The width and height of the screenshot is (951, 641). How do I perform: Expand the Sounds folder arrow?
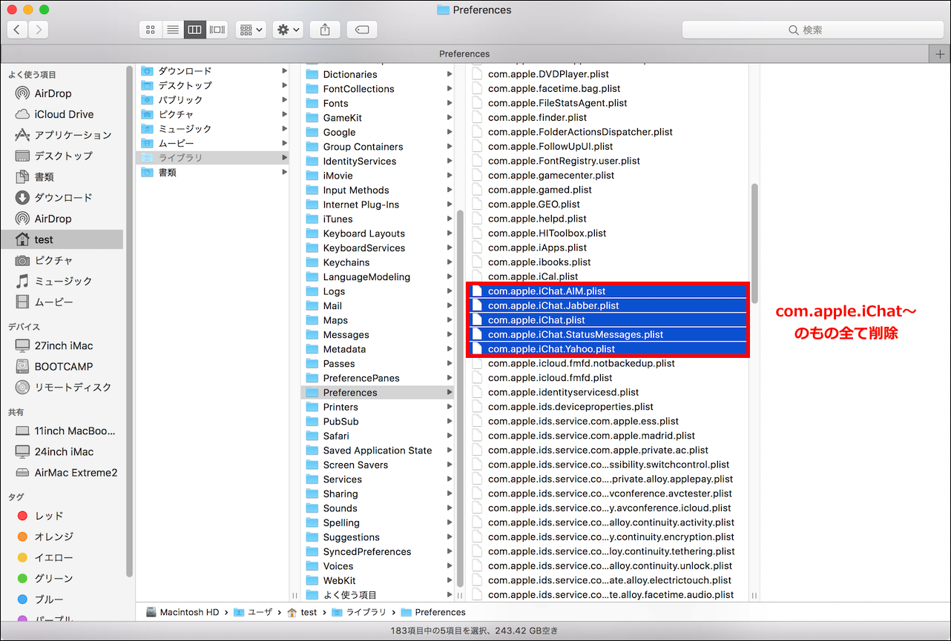coord(450,508)
